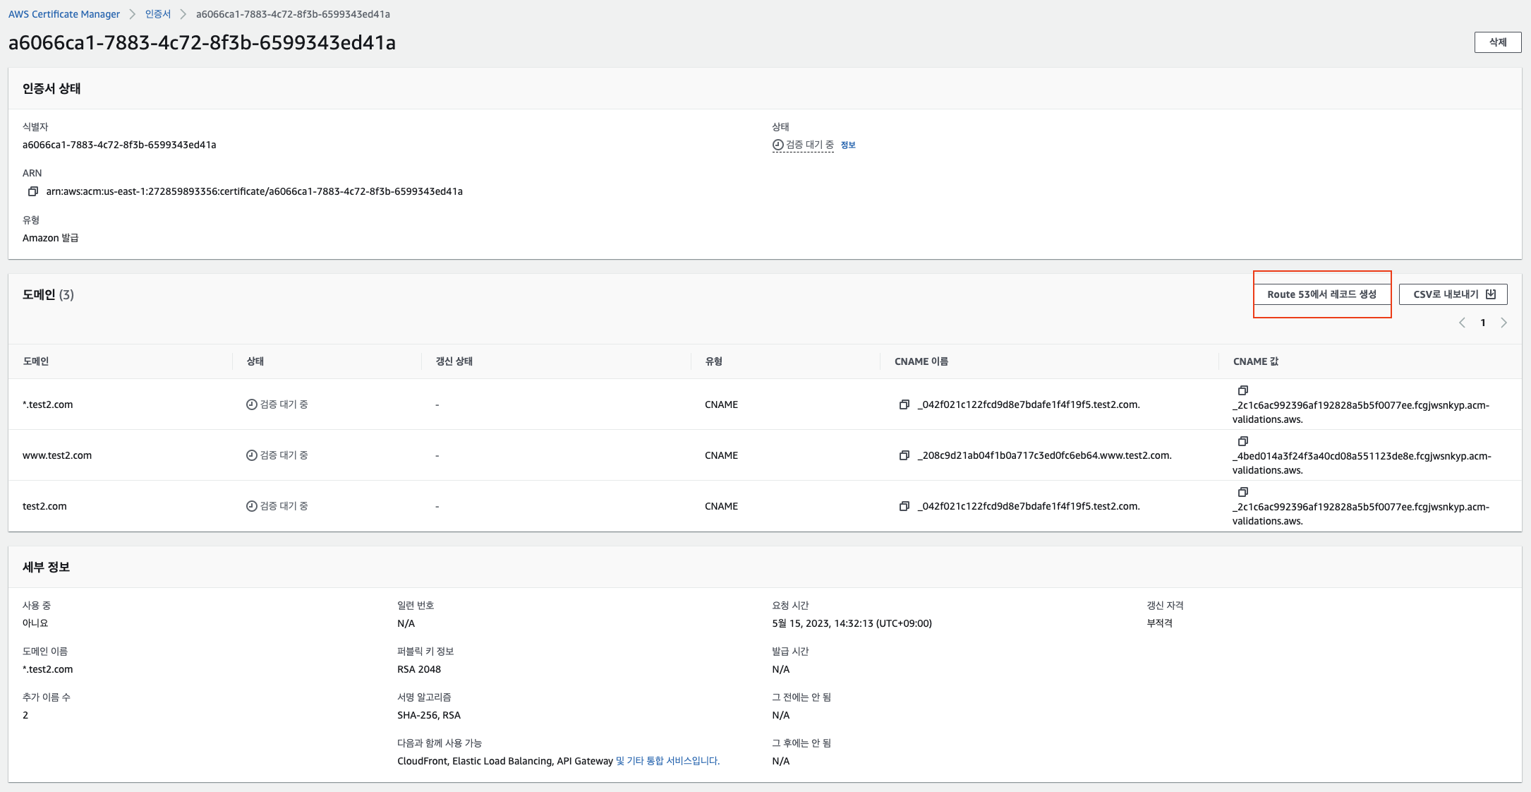Open AWS Certificate Manager breadcrumb
The width and height of the screenshot is (1531, 792).
coord(64,14)
